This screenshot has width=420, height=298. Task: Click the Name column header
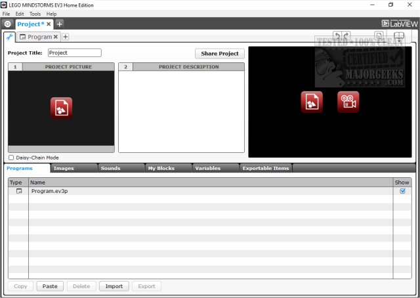point(211,182)
